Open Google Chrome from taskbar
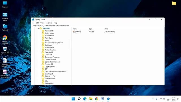This screenshot has height=102, width=181. click(96, 99)
